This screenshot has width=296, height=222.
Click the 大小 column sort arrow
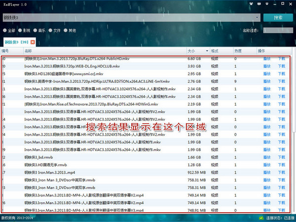click(x=206, y=51)
